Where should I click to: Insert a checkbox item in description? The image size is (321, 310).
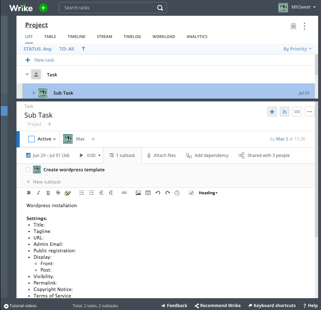coord(191,193)
